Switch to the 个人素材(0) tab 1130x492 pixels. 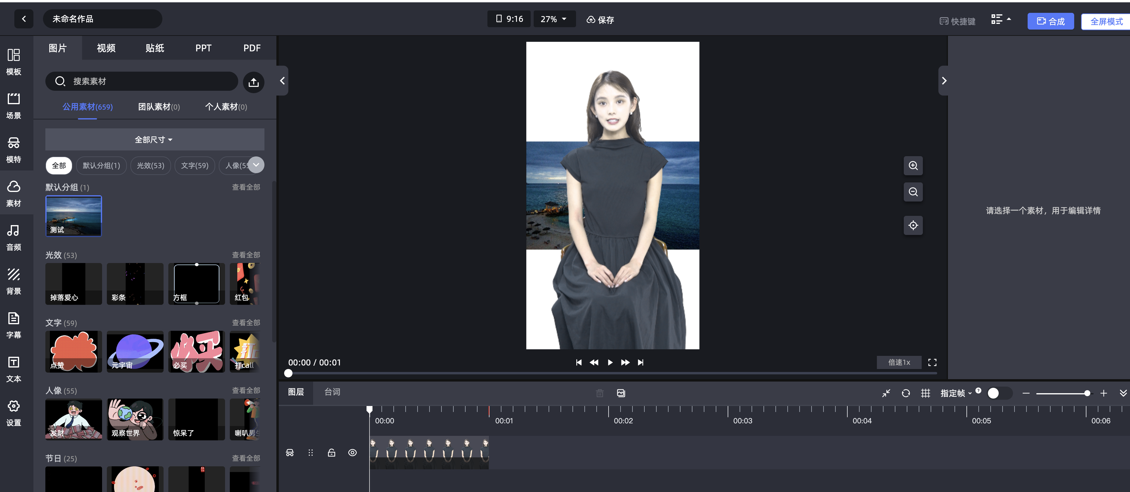click(226, 107)
